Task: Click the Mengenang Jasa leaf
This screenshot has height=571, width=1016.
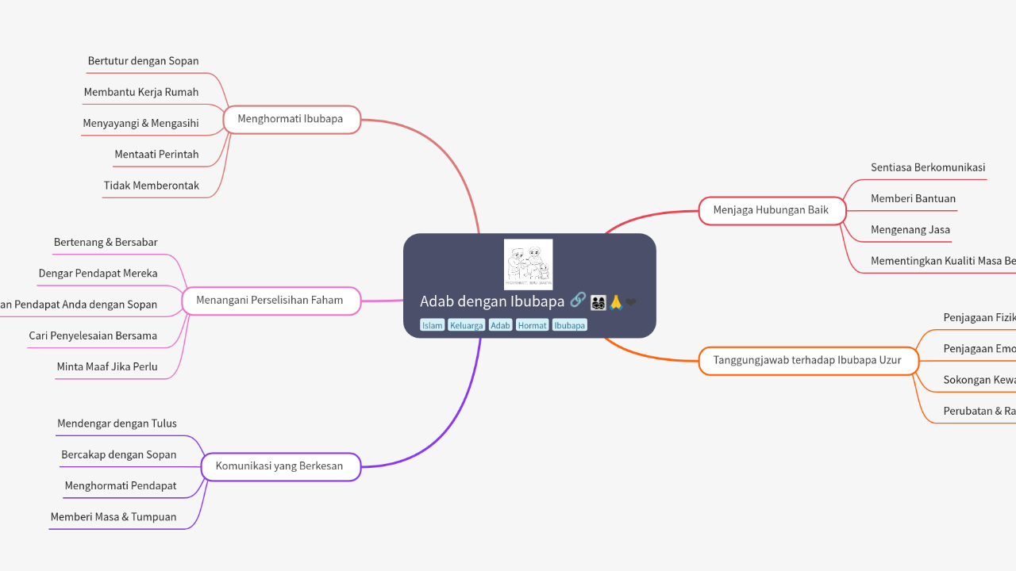Action: (910, 230)
